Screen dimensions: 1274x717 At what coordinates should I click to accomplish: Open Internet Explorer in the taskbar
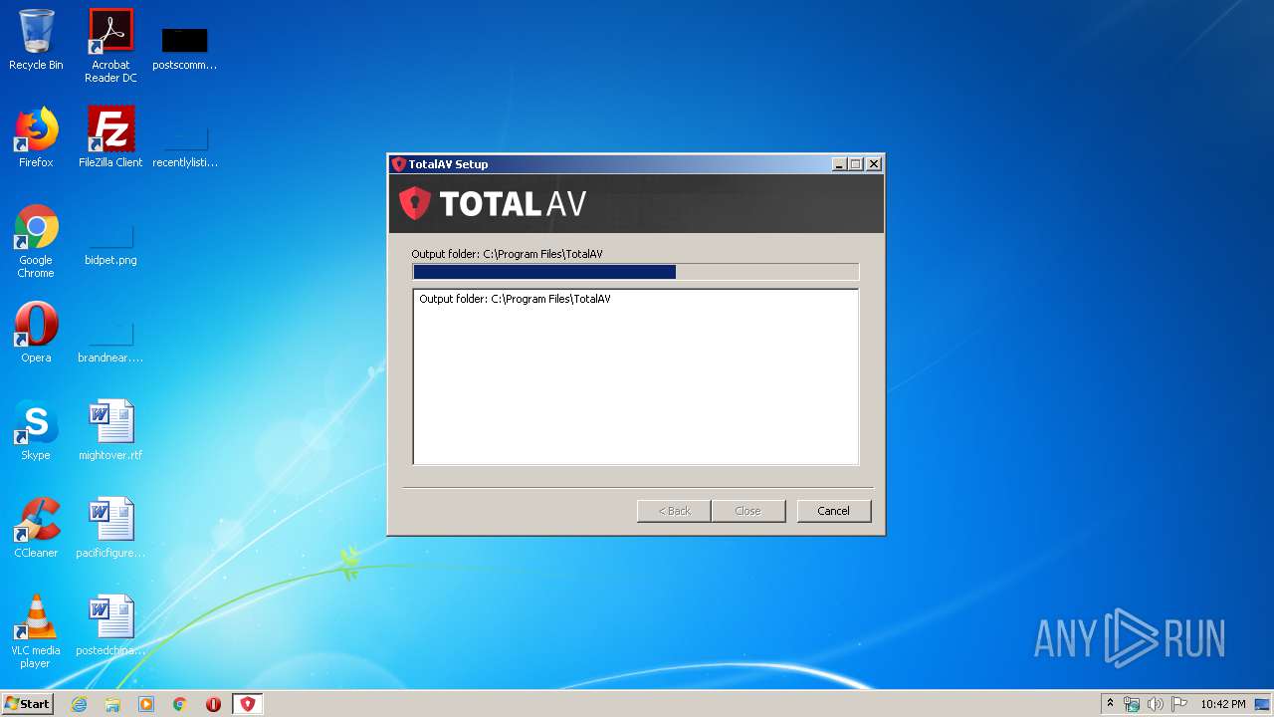click(x=79, y=704)
